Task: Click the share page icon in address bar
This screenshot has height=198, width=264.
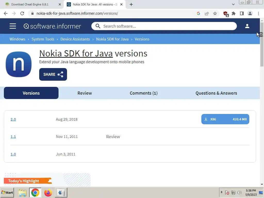Action: tap(207, 13)
